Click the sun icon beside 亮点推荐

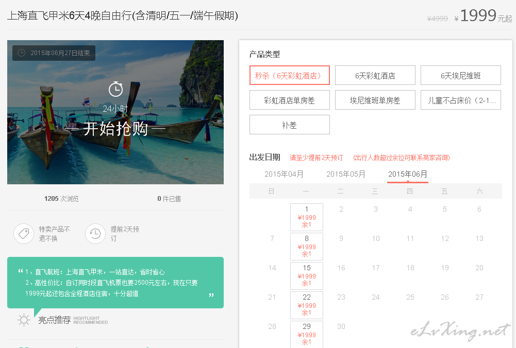[x=24, y=320]
